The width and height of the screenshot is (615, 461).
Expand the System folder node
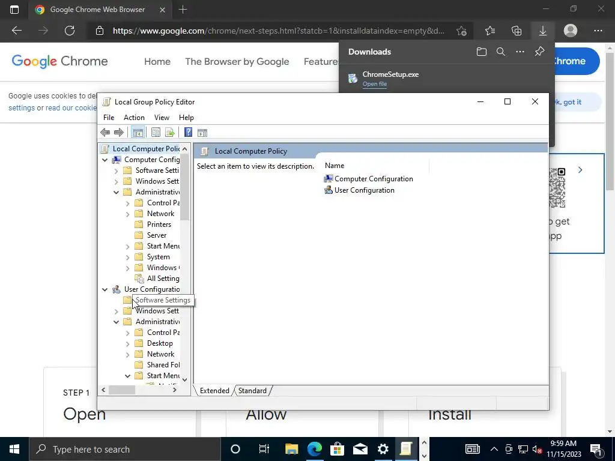(127, 258)
